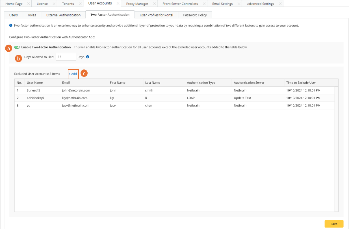Click info icon beside two-factor description
Screen dimensions: 349x229
point(11,25)
